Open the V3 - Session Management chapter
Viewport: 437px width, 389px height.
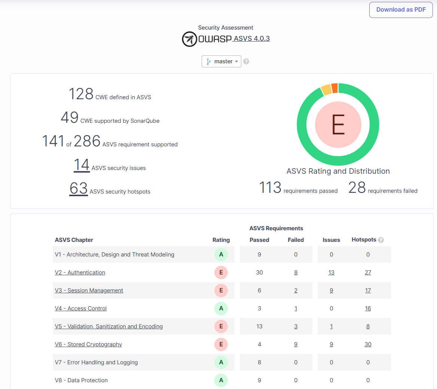89,291
